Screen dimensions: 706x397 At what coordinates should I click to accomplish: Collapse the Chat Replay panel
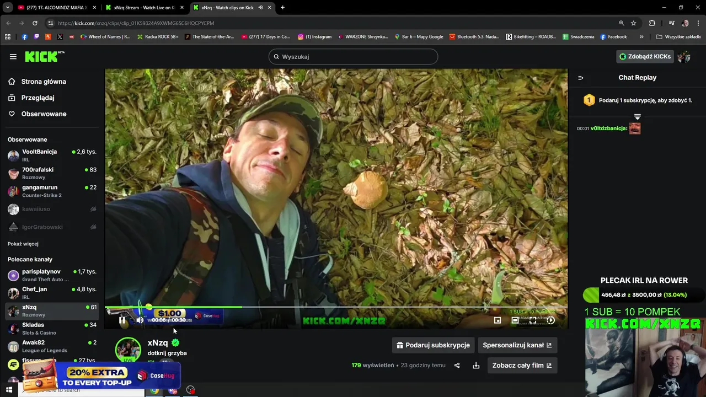pyautogui.click(x=580, y=78)
